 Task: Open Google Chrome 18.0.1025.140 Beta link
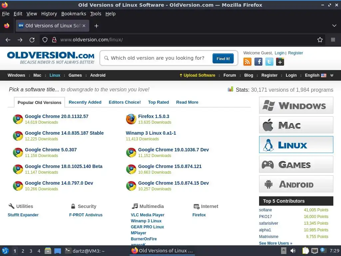[64, 166]
